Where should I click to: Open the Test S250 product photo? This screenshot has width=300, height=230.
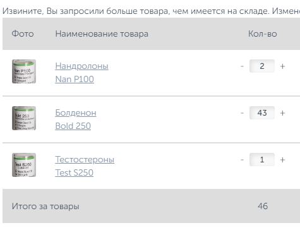click(24, 165)
